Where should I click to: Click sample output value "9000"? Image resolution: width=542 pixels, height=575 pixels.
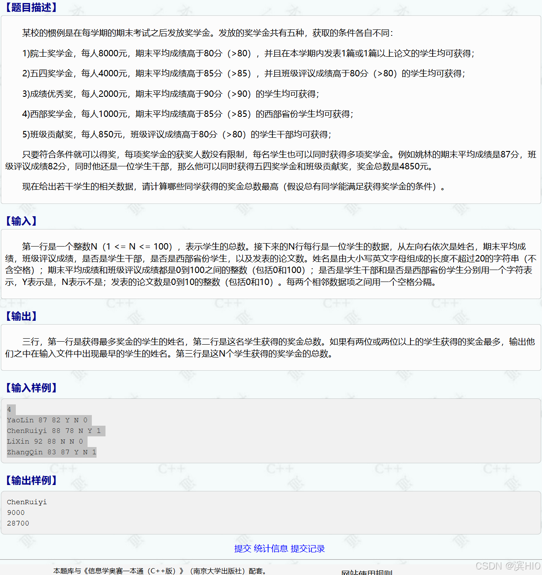point(16,513)
